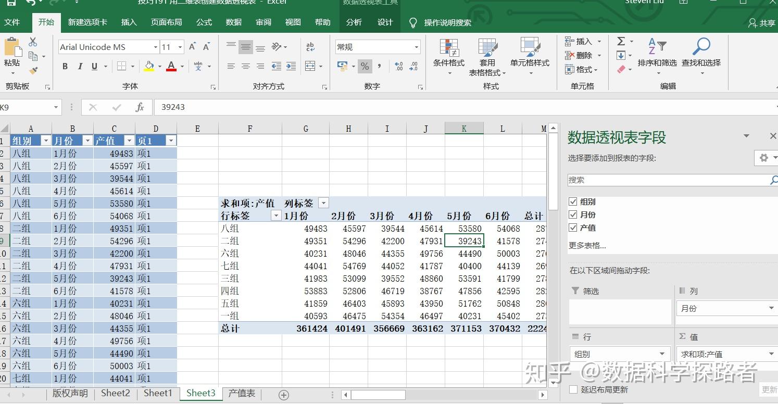778x404 pixels.
Task: Apply the yellow fill color
Action: click(x=149, y=66)
